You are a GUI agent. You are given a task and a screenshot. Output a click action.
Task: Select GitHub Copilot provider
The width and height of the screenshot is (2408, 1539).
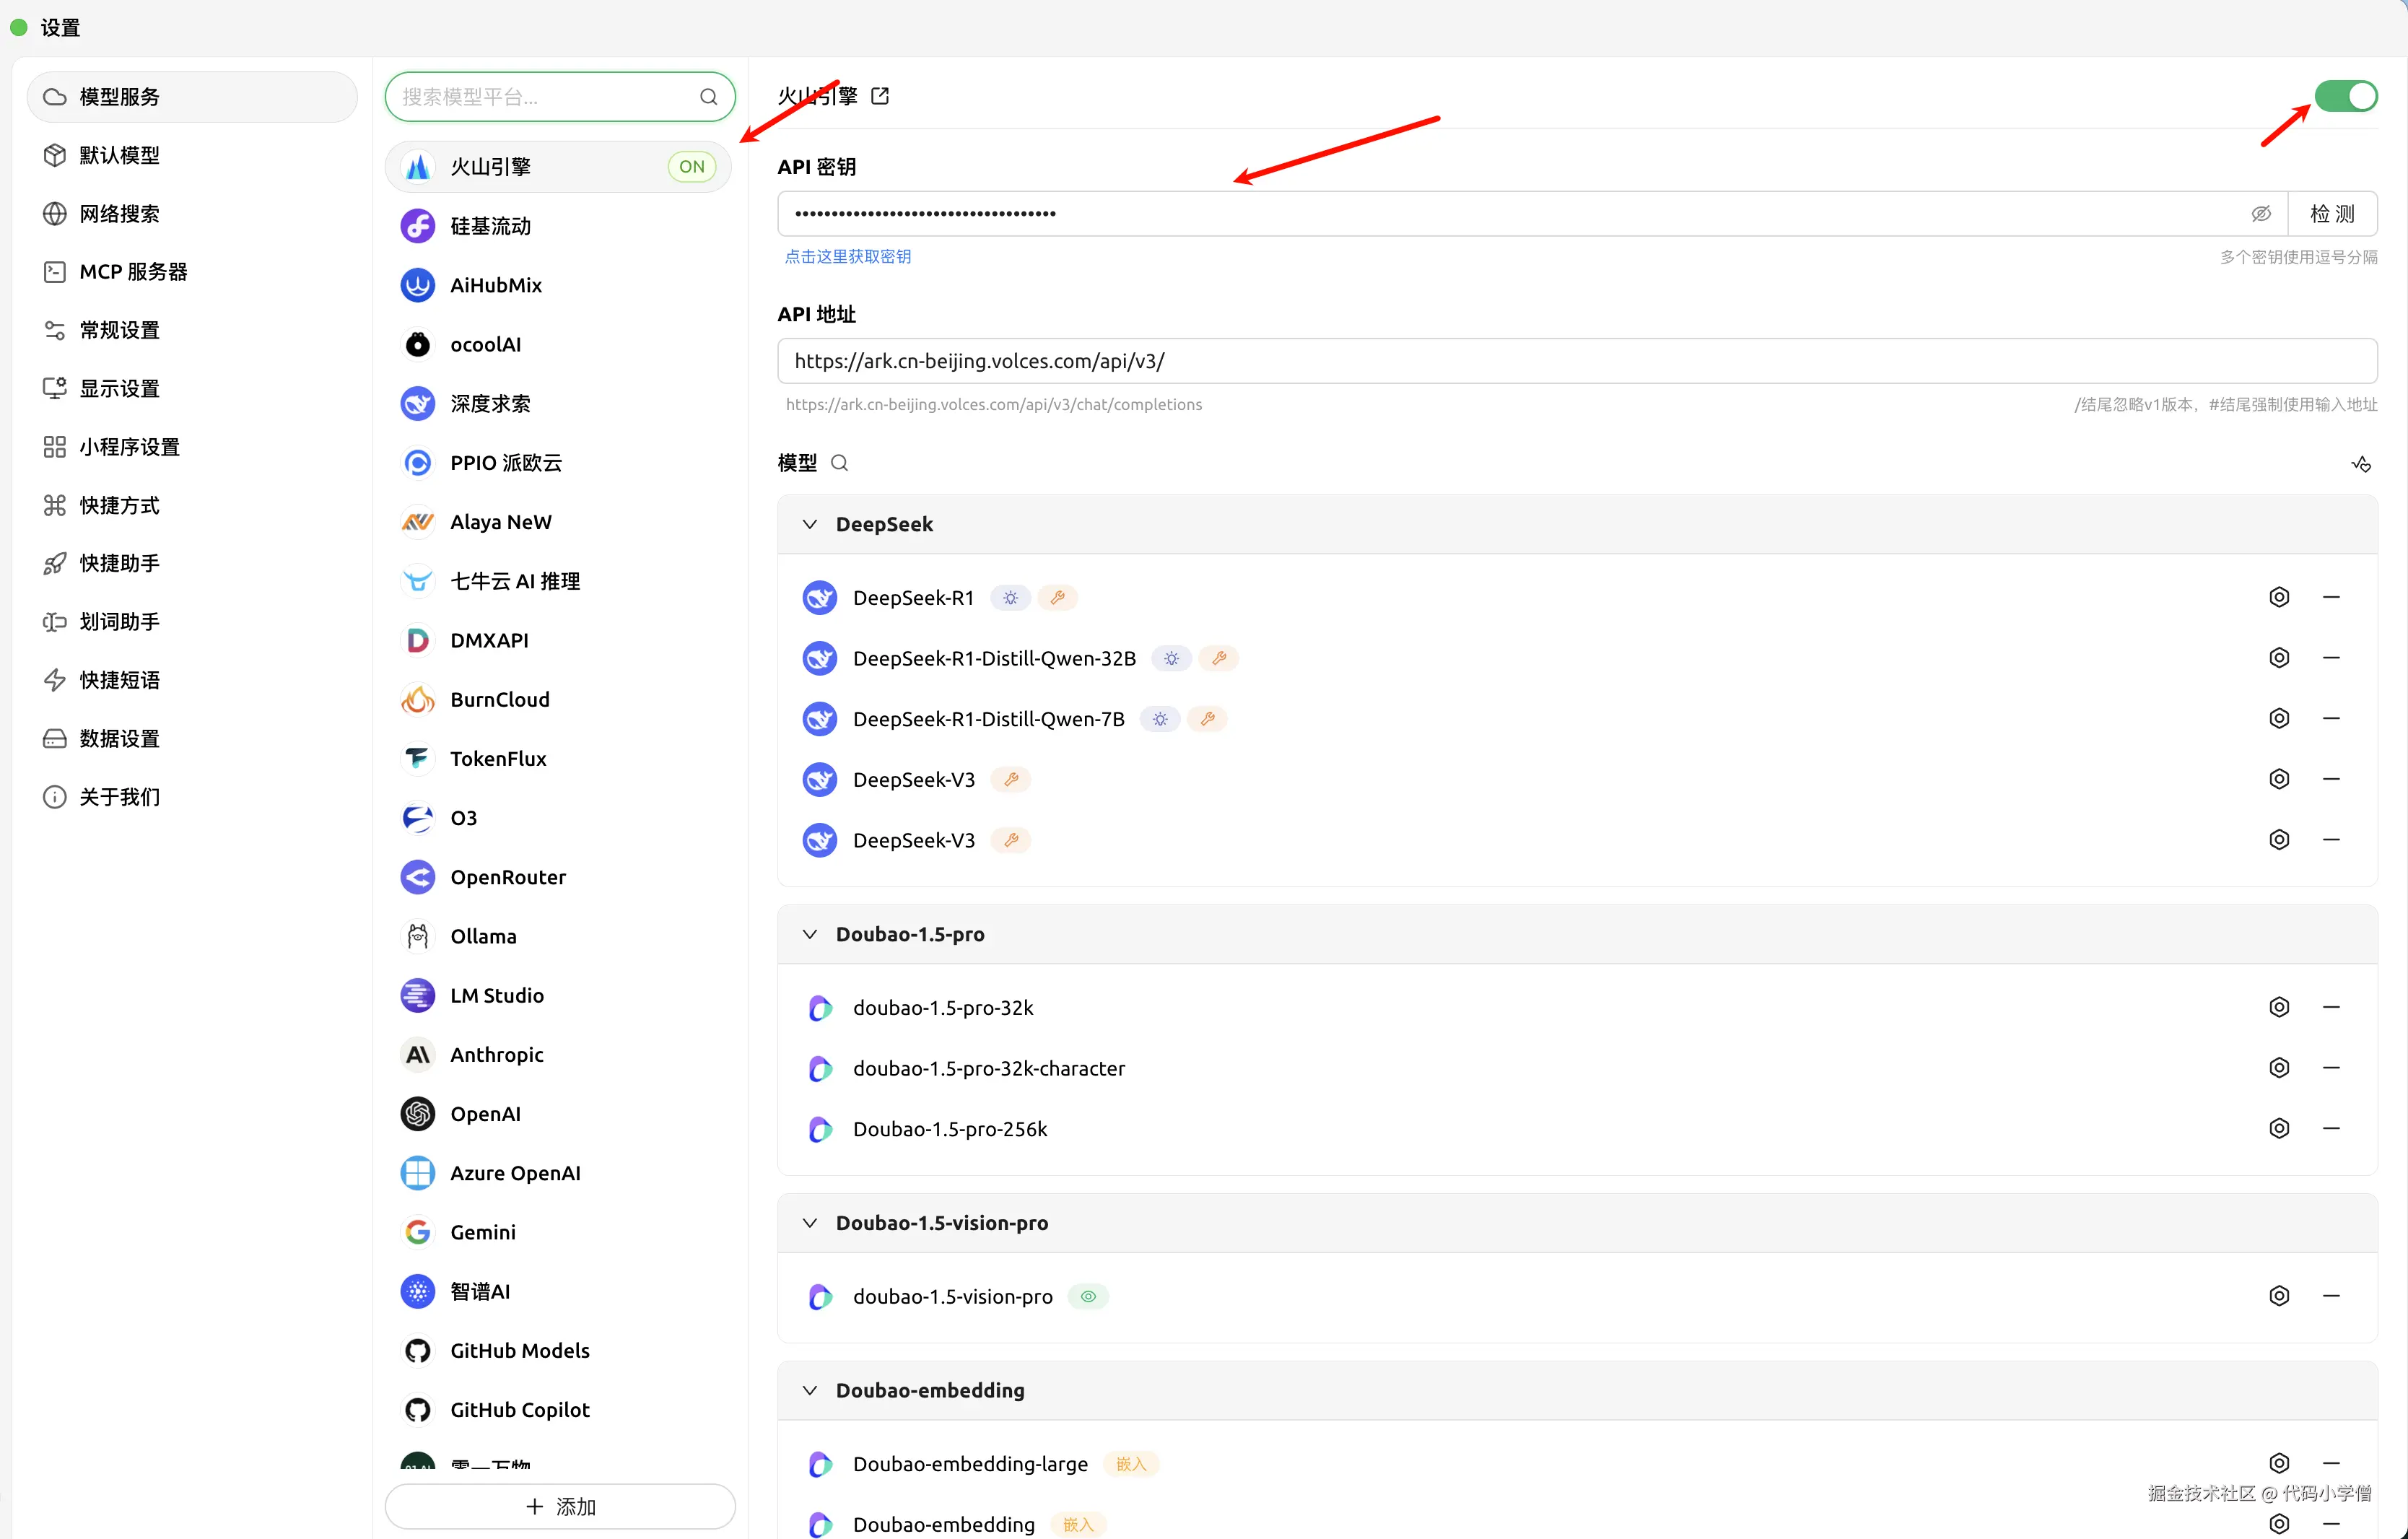coord(519,1409)
